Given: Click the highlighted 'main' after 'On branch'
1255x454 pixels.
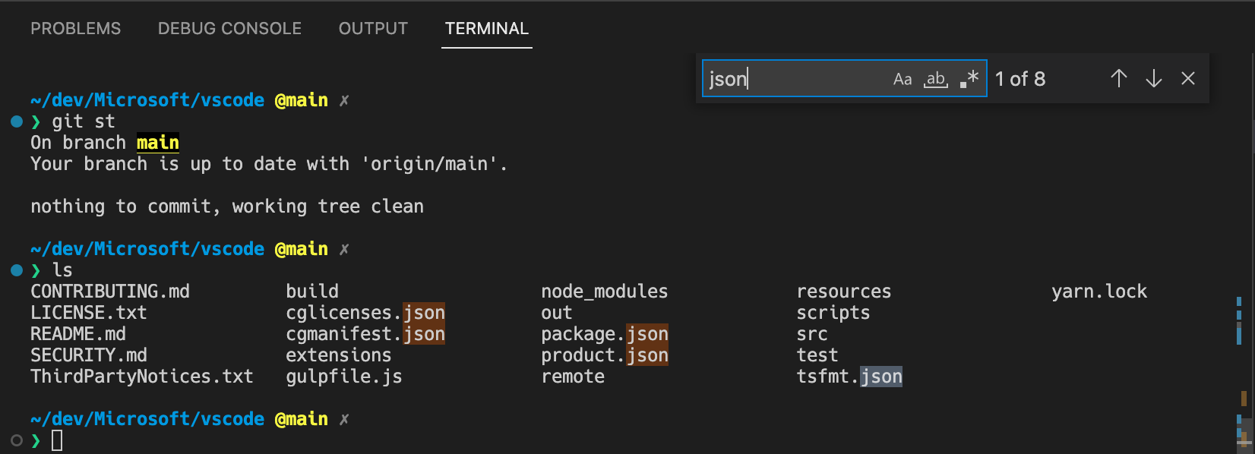Looking at the screenshot, I should coord(158,143).
